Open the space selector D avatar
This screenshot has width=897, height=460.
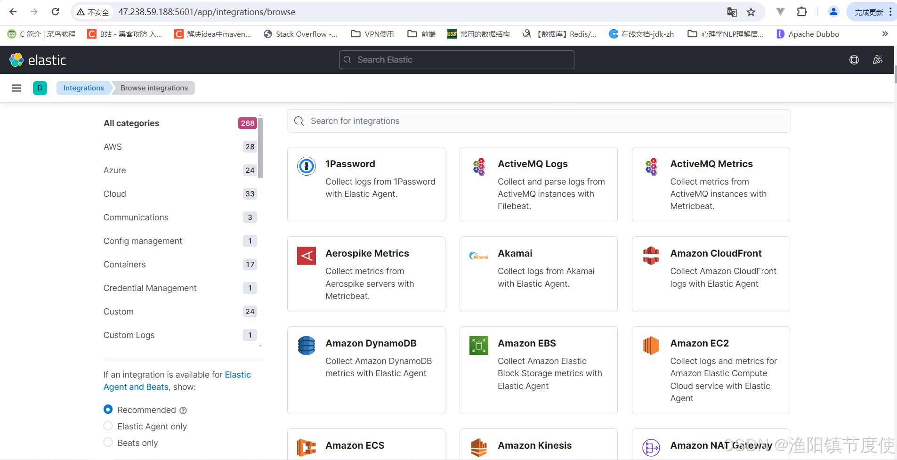pyautogui.click(x=40, y=88)
